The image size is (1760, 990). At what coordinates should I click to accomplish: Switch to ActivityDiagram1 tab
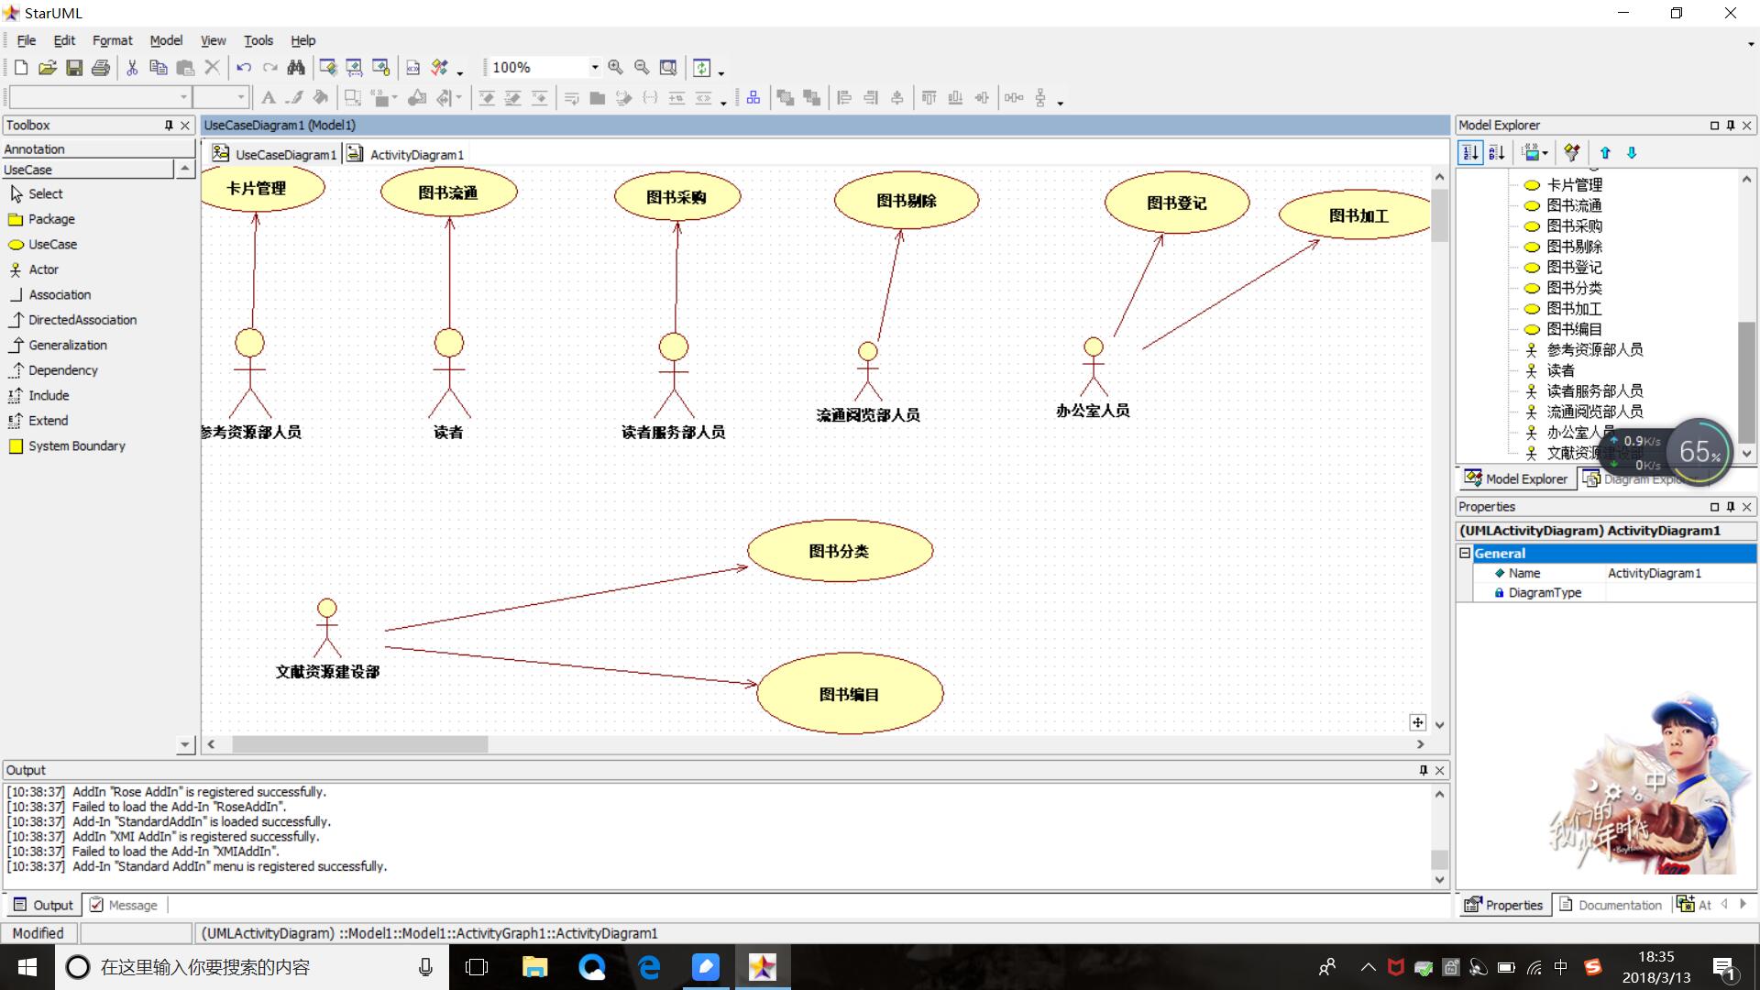[406, 154]
